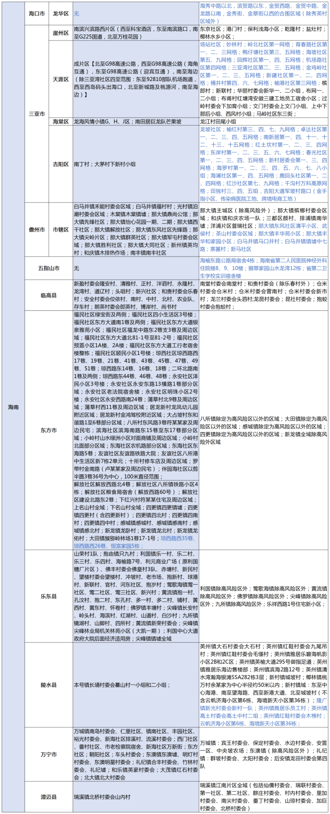This screenshot has width=330, height=814.
Task: Click the 天涯区 district cell
Action: pos(61,79)
